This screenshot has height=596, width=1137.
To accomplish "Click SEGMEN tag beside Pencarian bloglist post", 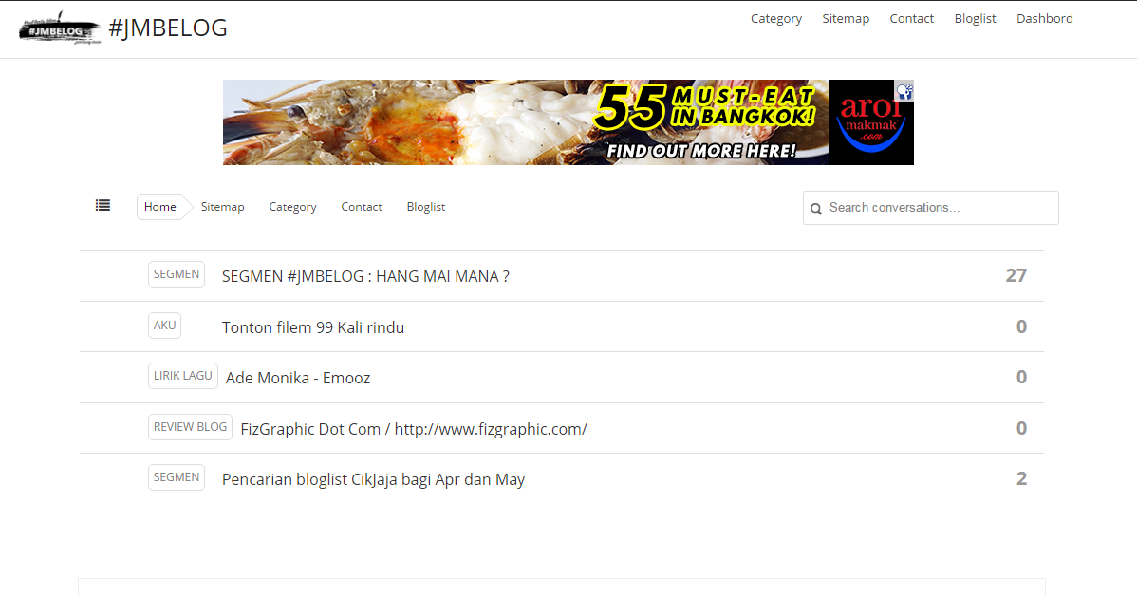I will coord(177,477).
